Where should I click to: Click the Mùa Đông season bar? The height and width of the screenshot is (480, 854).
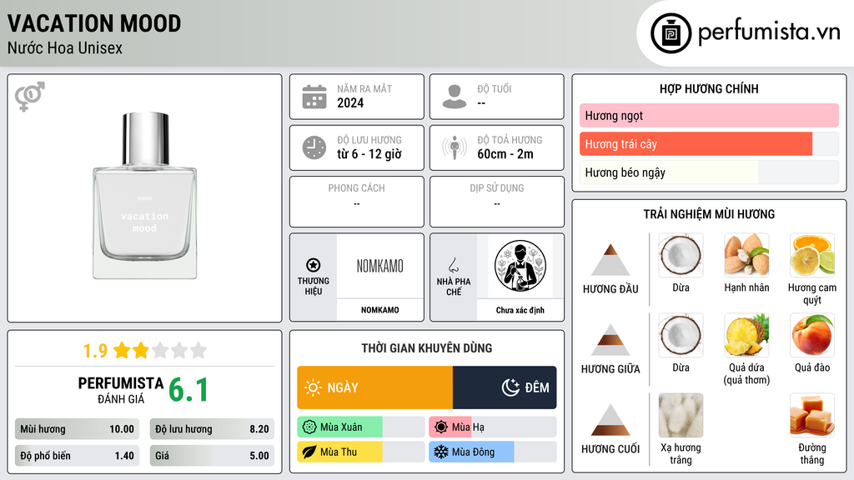tap(492, 452)
